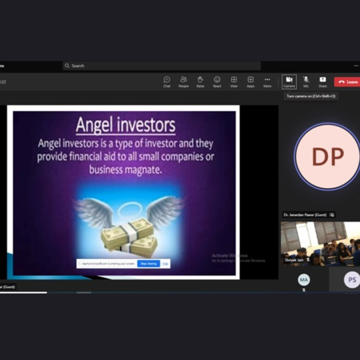Click the search magnifier icon
This screenshot has height=360, width=360.
(x=67, y=66)
